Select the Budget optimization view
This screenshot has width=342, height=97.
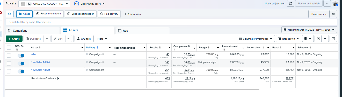pos(81,14)
